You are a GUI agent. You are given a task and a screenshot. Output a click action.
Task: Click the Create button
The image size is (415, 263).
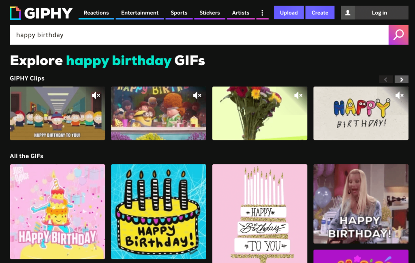[x=320, y=13]
